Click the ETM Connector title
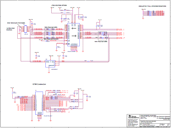Screen dimensions: 171x128 [x=39, y=84]
